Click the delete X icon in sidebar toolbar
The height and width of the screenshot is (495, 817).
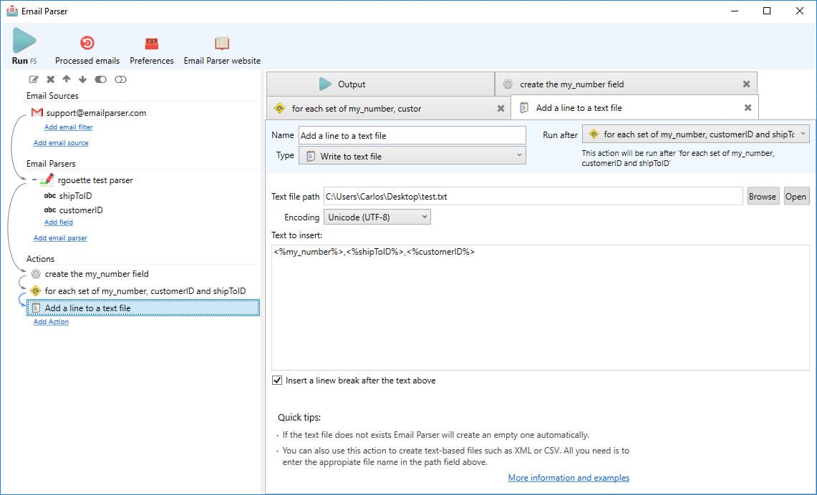tap(51, 79)
